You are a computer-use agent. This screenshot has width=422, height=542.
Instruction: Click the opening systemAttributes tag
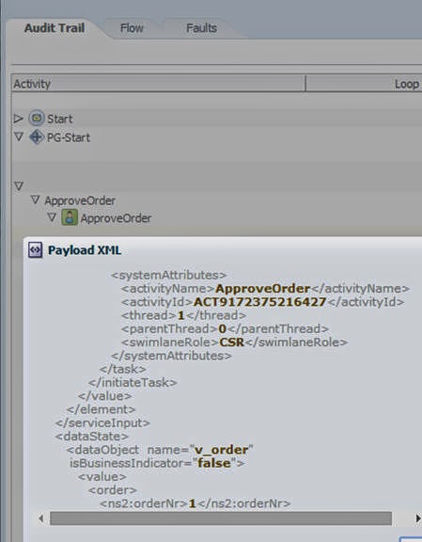[x=169, y=275]
